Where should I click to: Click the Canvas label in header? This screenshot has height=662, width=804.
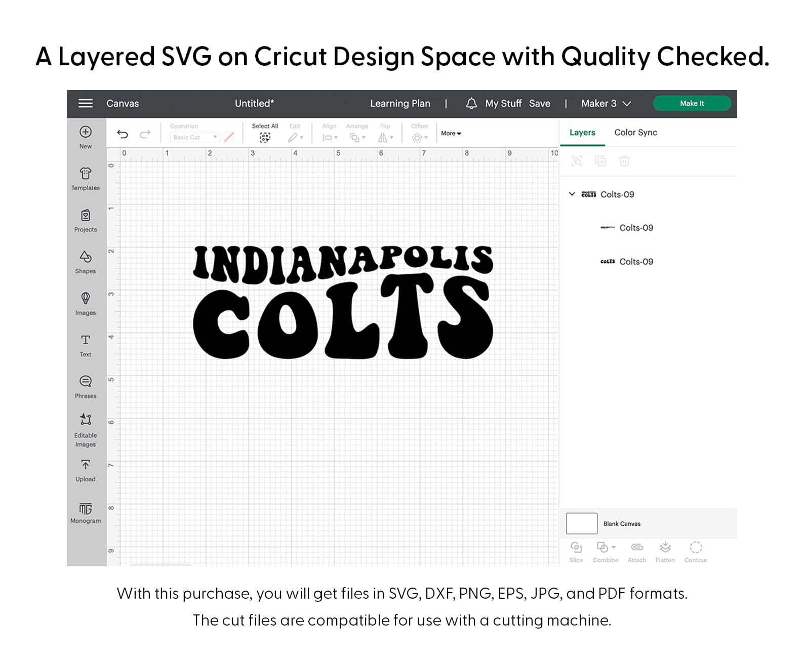123,103
